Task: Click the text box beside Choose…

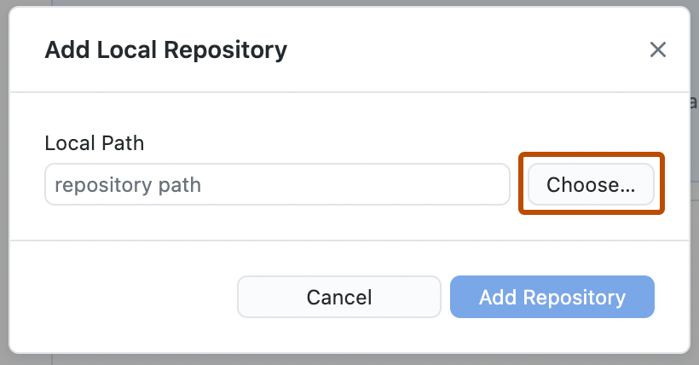Action: click(277, 184)
